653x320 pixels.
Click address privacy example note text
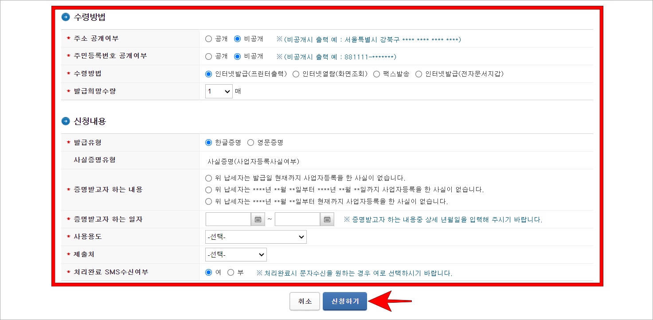pyautogui.click(x=369, y=39)
